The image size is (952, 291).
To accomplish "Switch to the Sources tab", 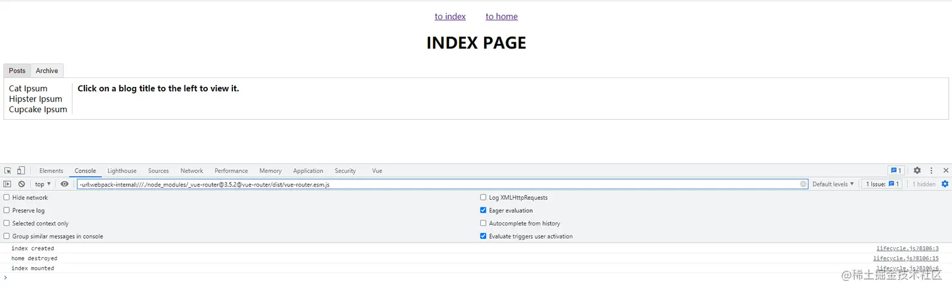I will (158, 171).
